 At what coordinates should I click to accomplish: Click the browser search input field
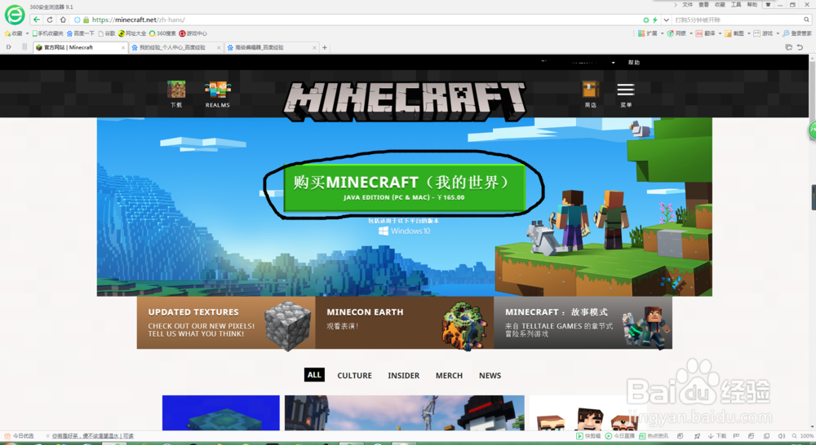(738, 20)
